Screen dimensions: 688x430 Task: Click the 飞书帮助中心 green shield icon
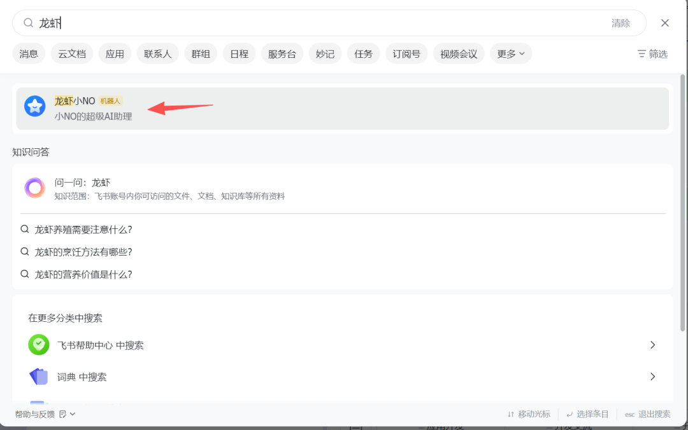point(39,345)
